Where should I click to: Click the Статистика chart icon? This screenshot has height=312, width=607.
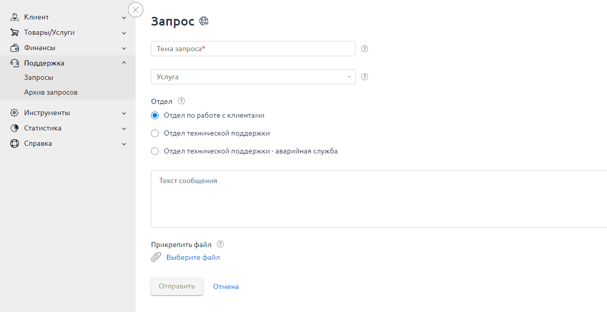(13, 128)
